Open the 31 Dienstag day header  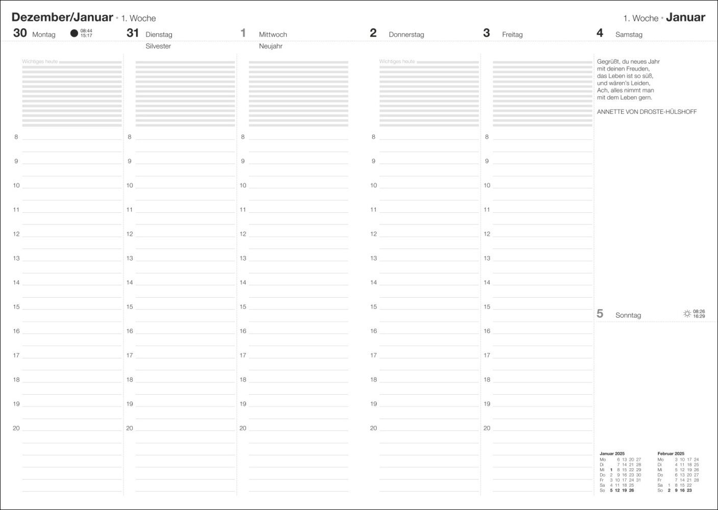point(149,34)
